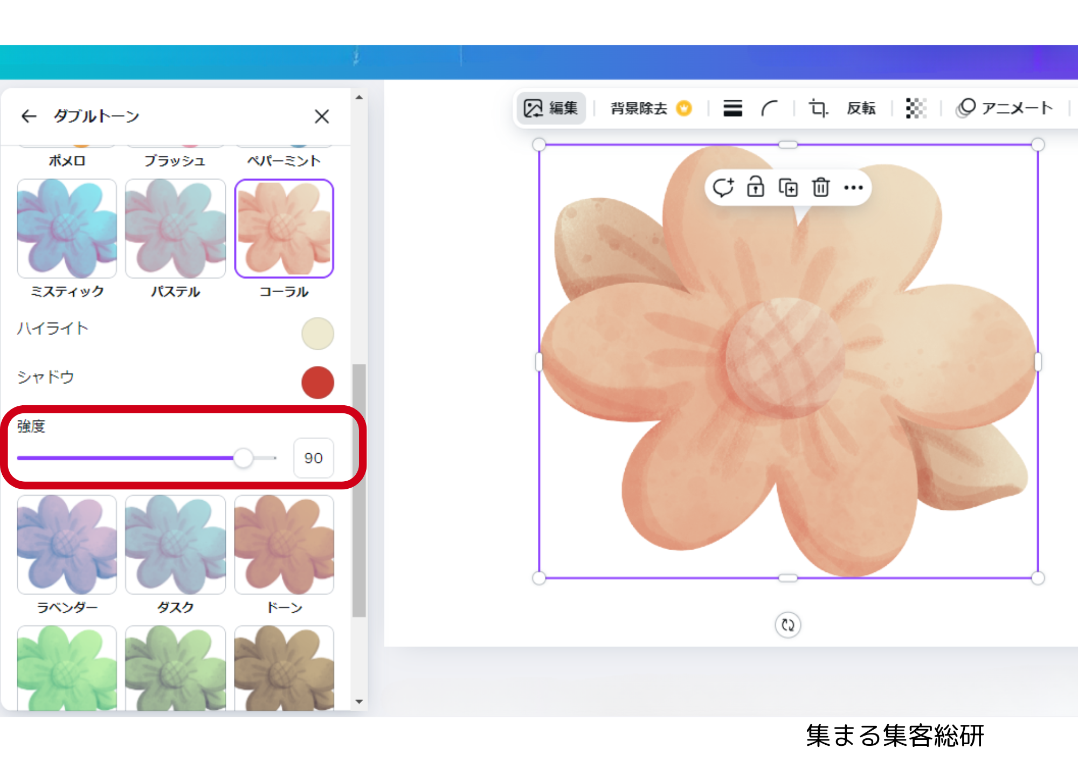Viewport: 1078px width, 762px height.
Task: Open アニメート animation options
Action: pos(1005,108)
